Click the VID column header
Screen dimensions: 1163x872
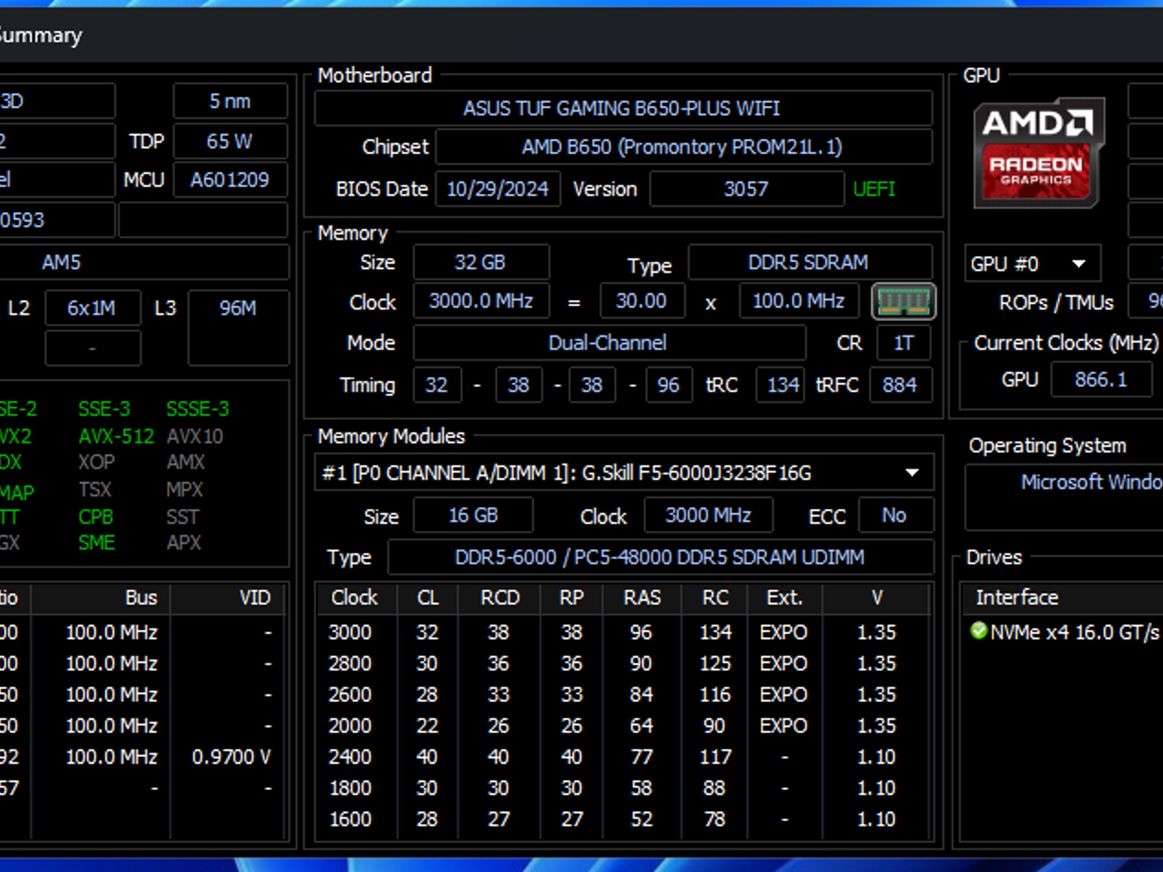(227, 598)
